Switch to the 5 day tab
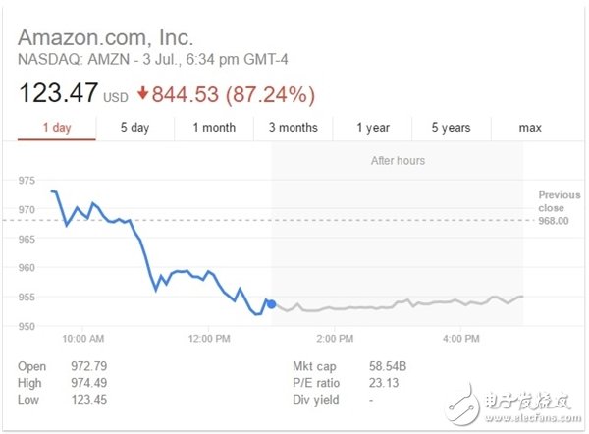This screenshot has height=434, width=589. click(x=134, y=128)
